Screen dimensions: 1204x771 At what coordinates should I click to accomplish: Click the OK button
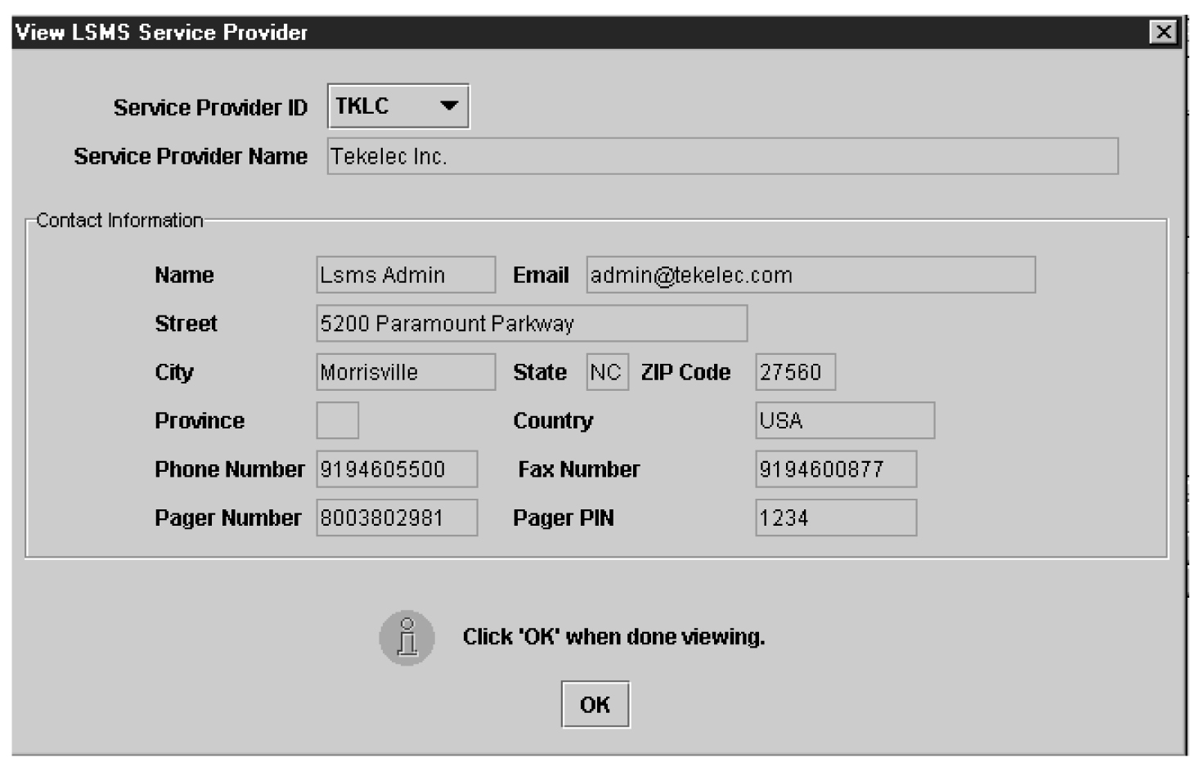coord(595,704)
